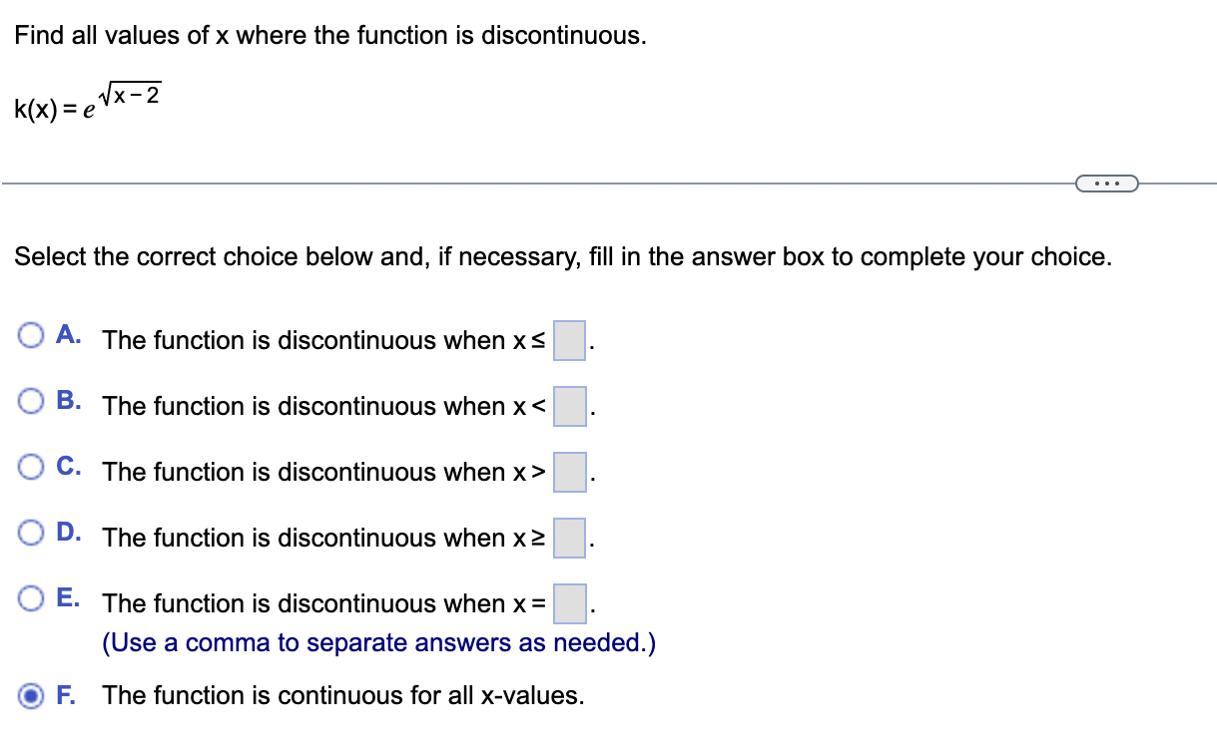Click the answer box for choice A

(568, 342)
